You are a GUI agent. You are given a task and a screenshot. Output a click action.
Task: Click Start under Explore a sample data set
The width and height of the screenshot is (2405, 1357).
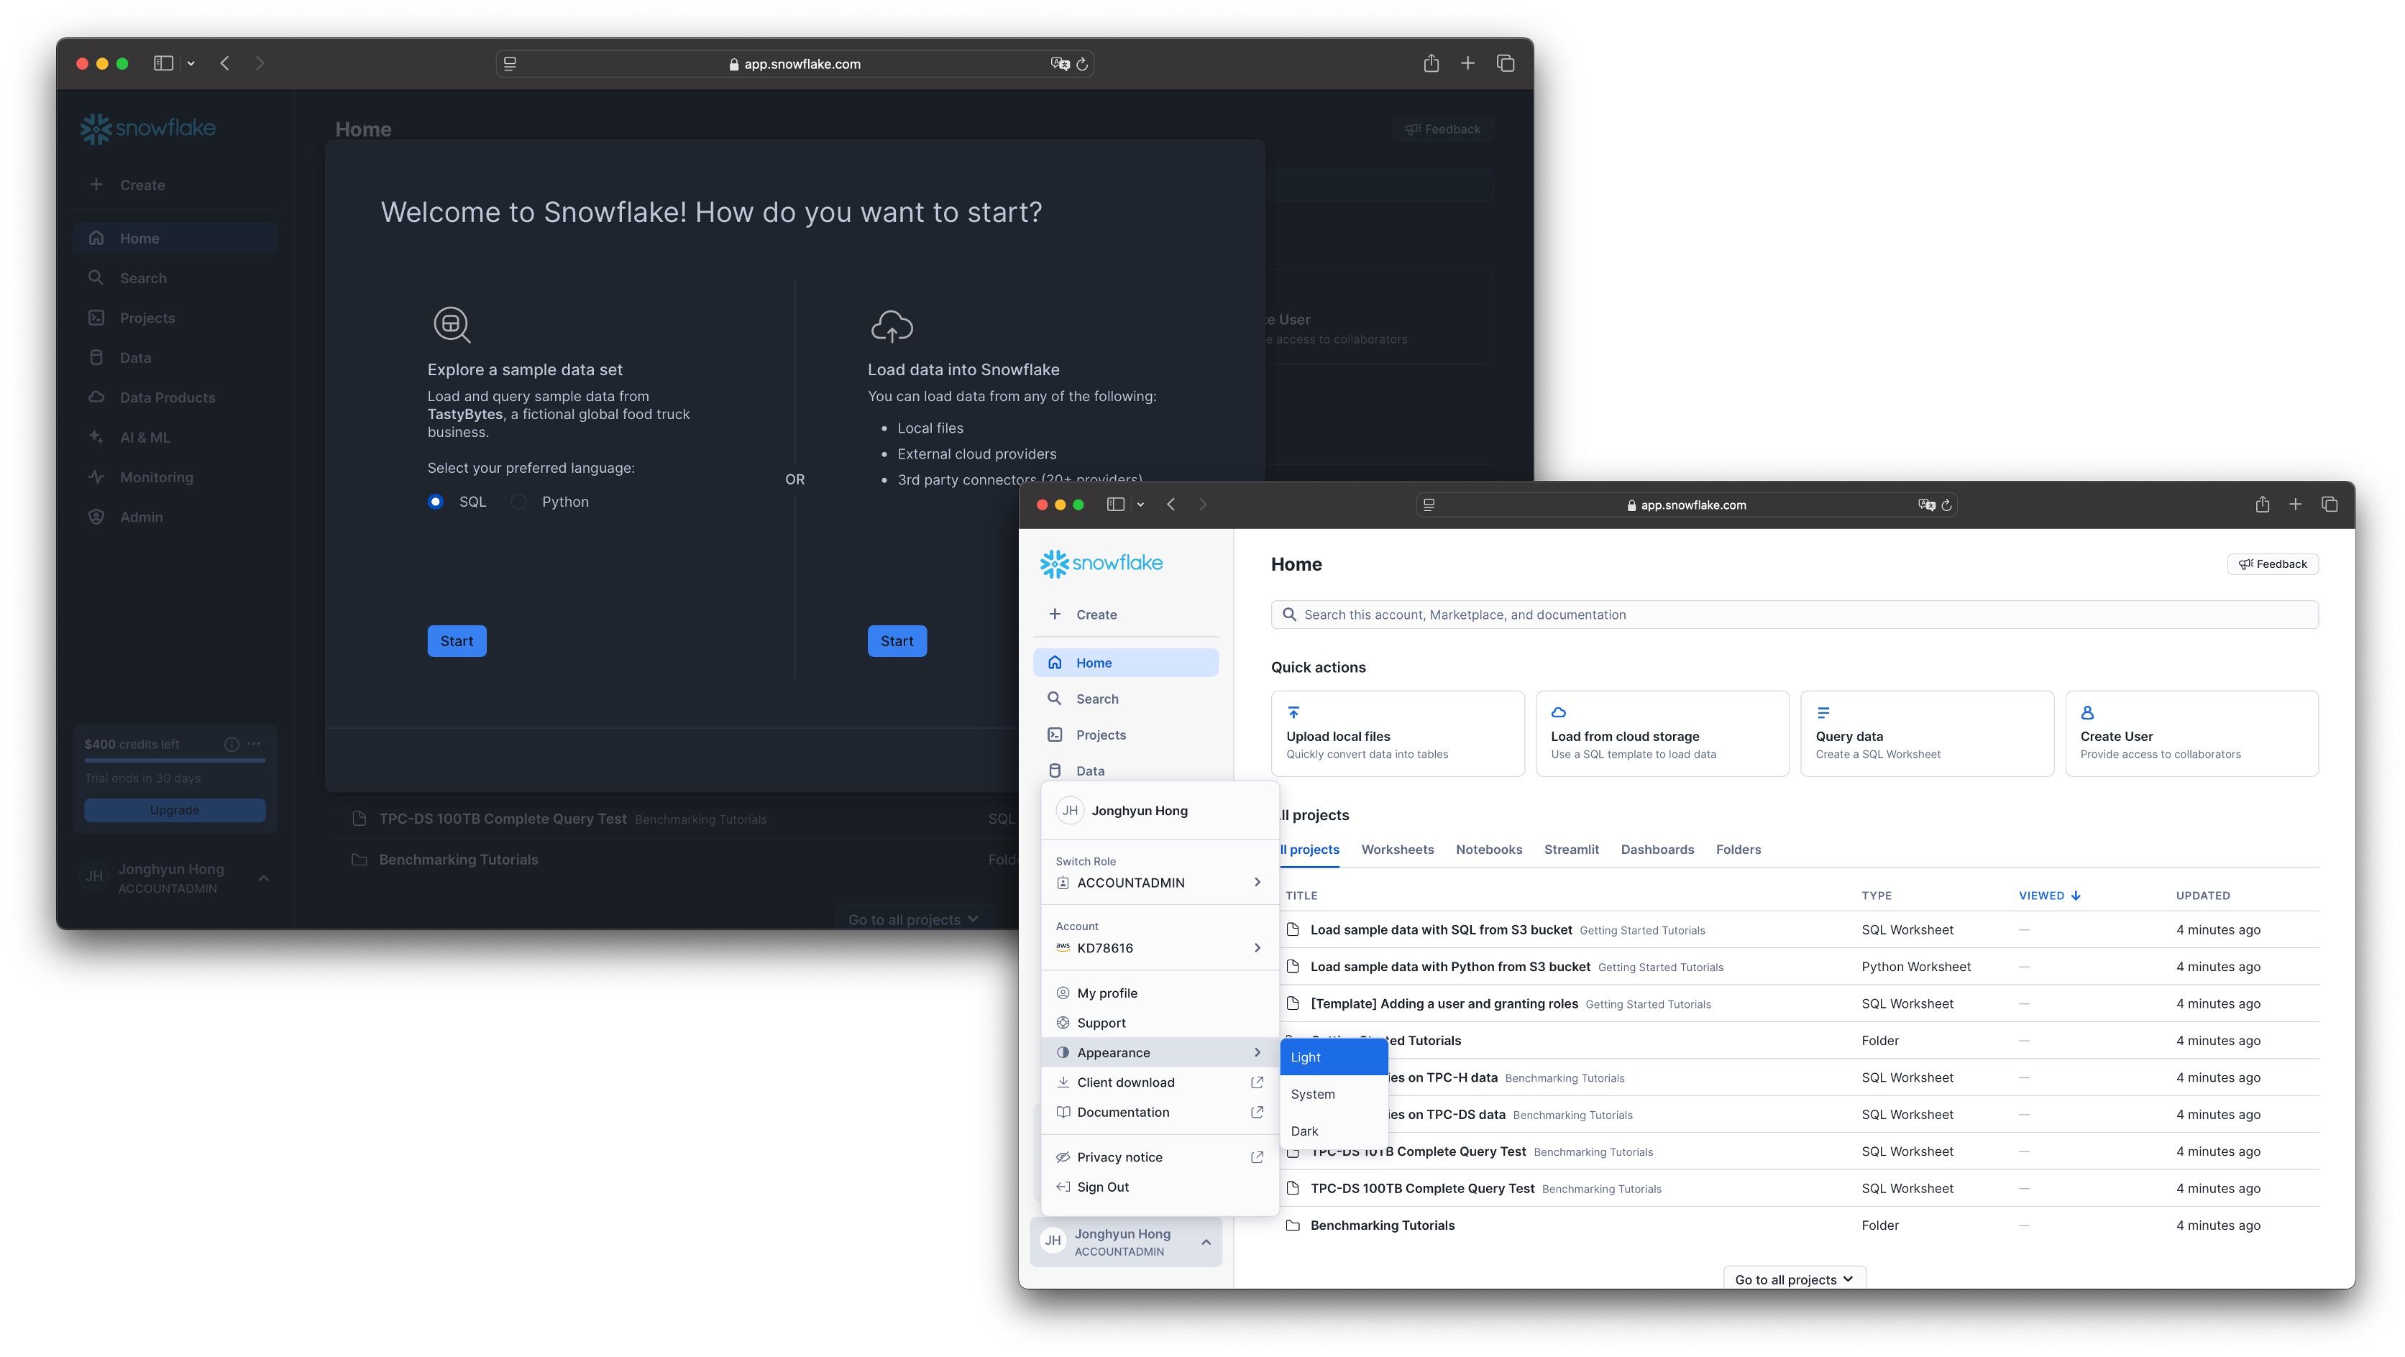(x=457, y=641)
